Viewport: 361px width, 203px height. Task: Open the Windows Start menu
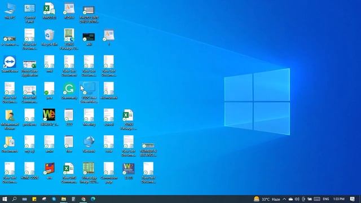coord(5,199)
